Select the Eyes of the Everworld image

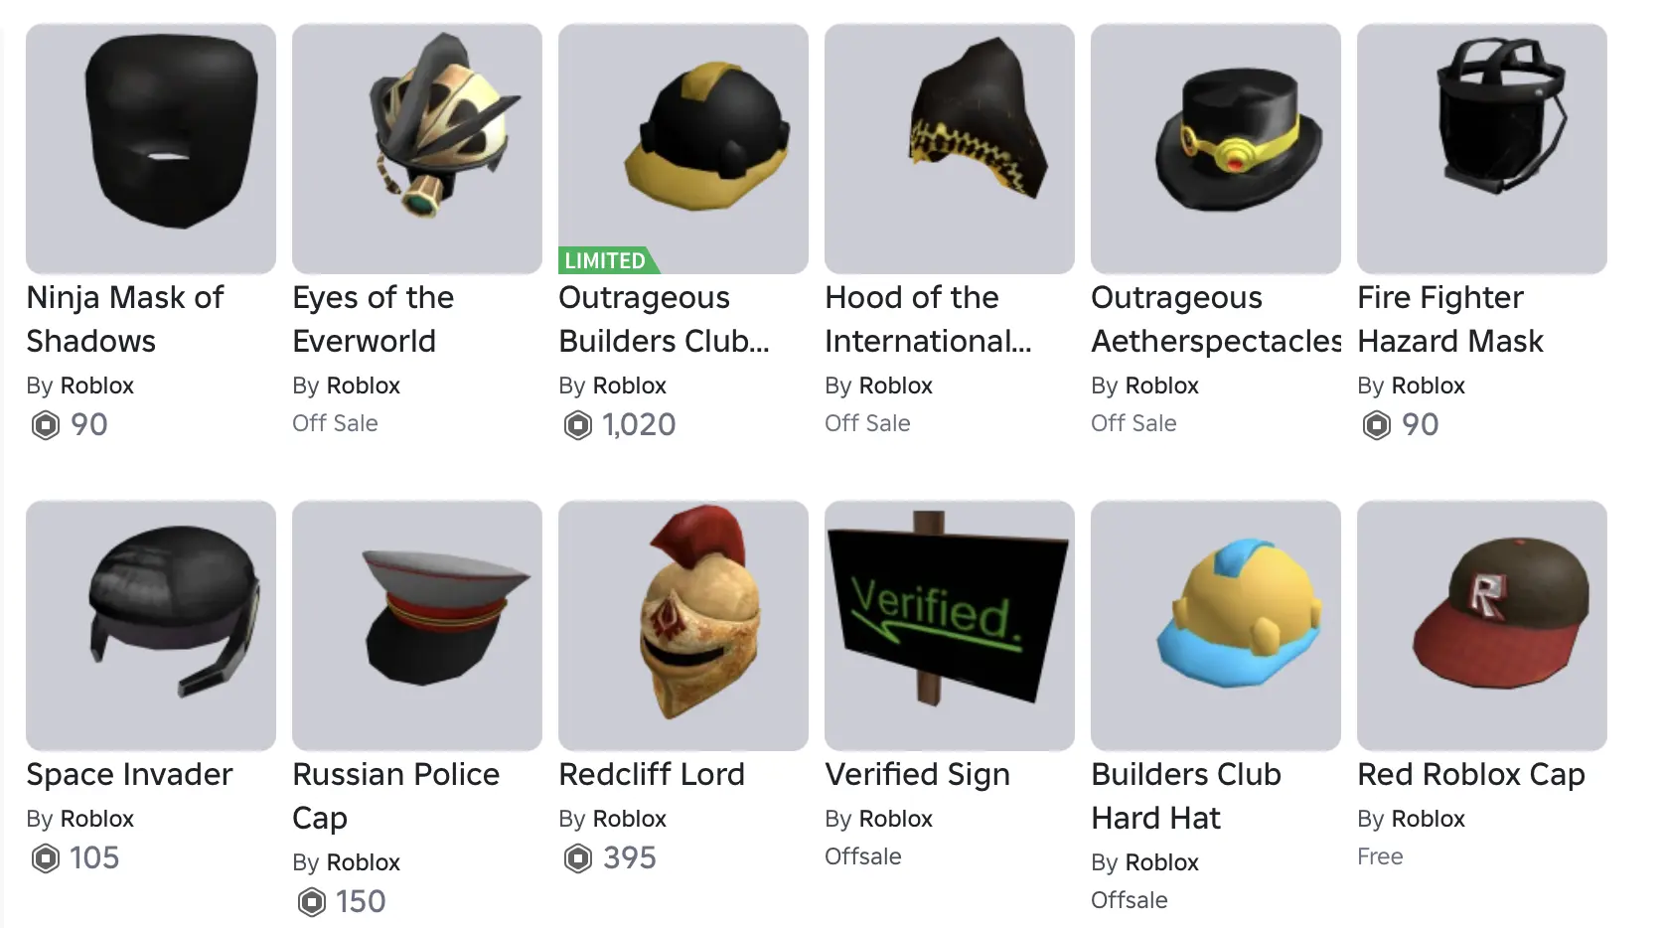click(x=417, y=149)
